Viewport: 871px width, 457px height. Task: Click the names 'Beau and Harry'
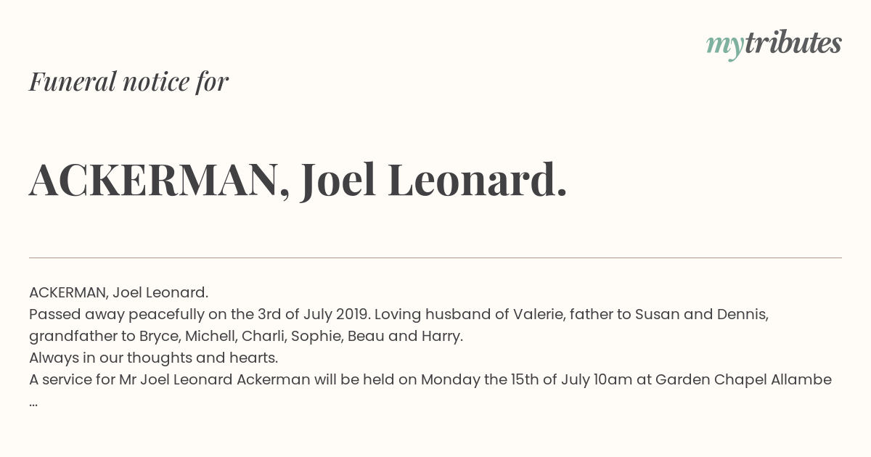click(404, 336)
